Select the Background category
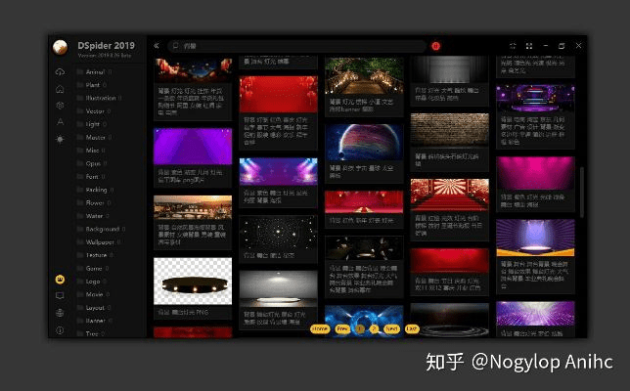Screen dimensions: 630x391 [103, 229]
